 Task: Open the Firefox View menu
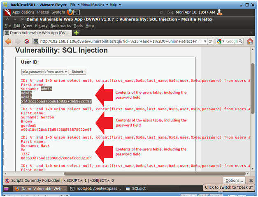[27, 26]
